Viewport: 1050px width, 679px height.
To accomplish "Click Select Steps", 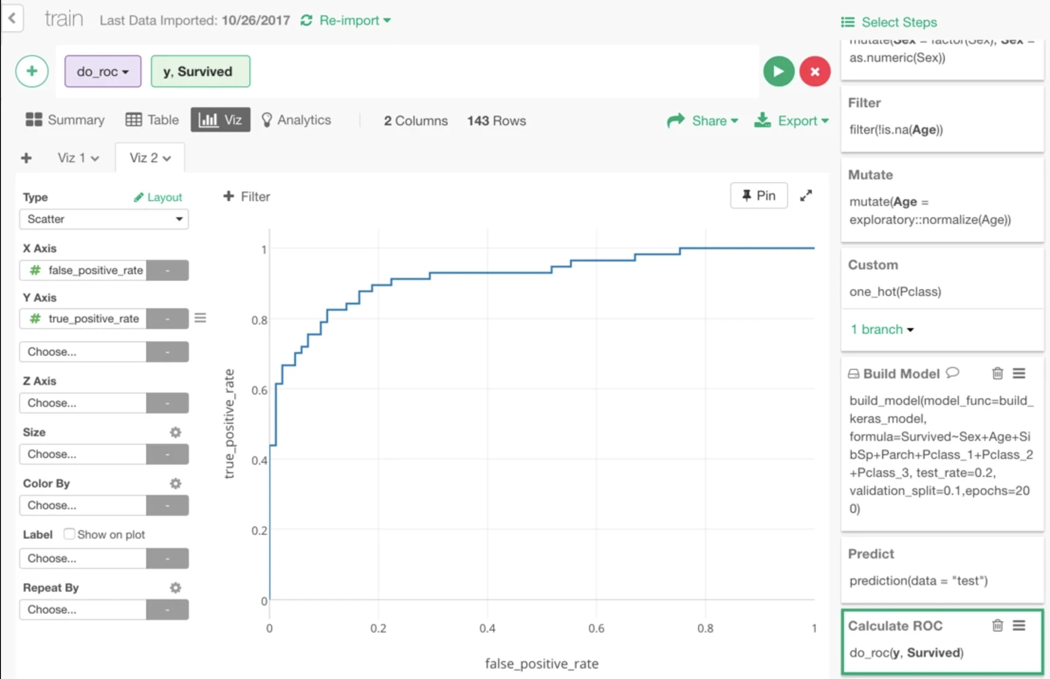I will click(x=889, y=22).
